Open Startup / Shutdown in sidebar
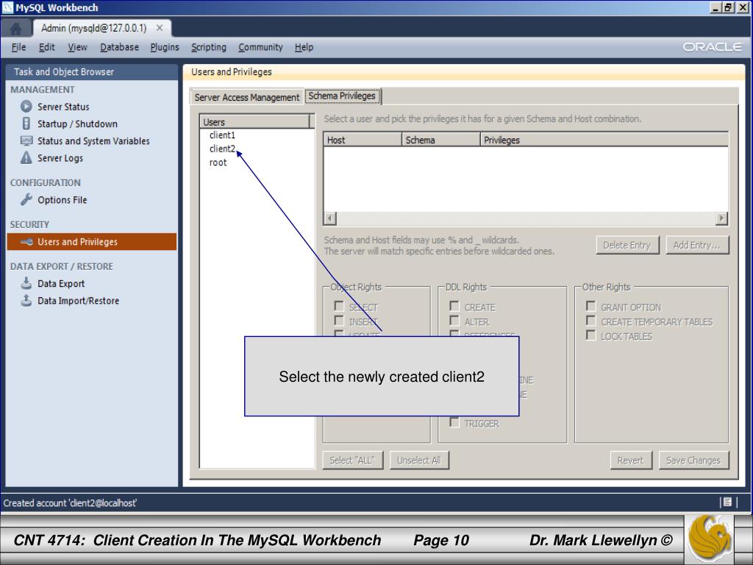Image resolution: width=753 pixels, height=565 pixels. pyautogui.click(x=77, y=124)
